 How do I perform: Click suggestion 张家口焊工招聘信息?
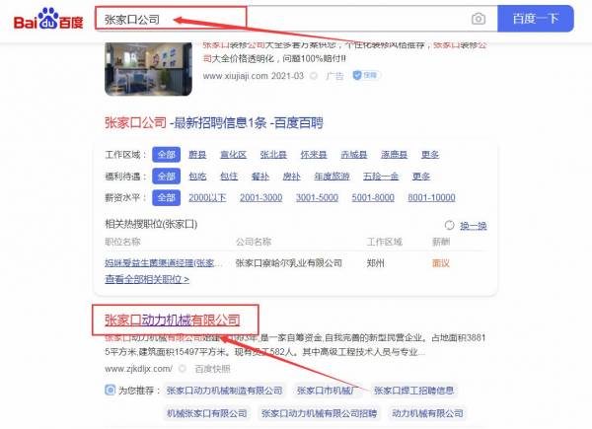coord(415,390)
